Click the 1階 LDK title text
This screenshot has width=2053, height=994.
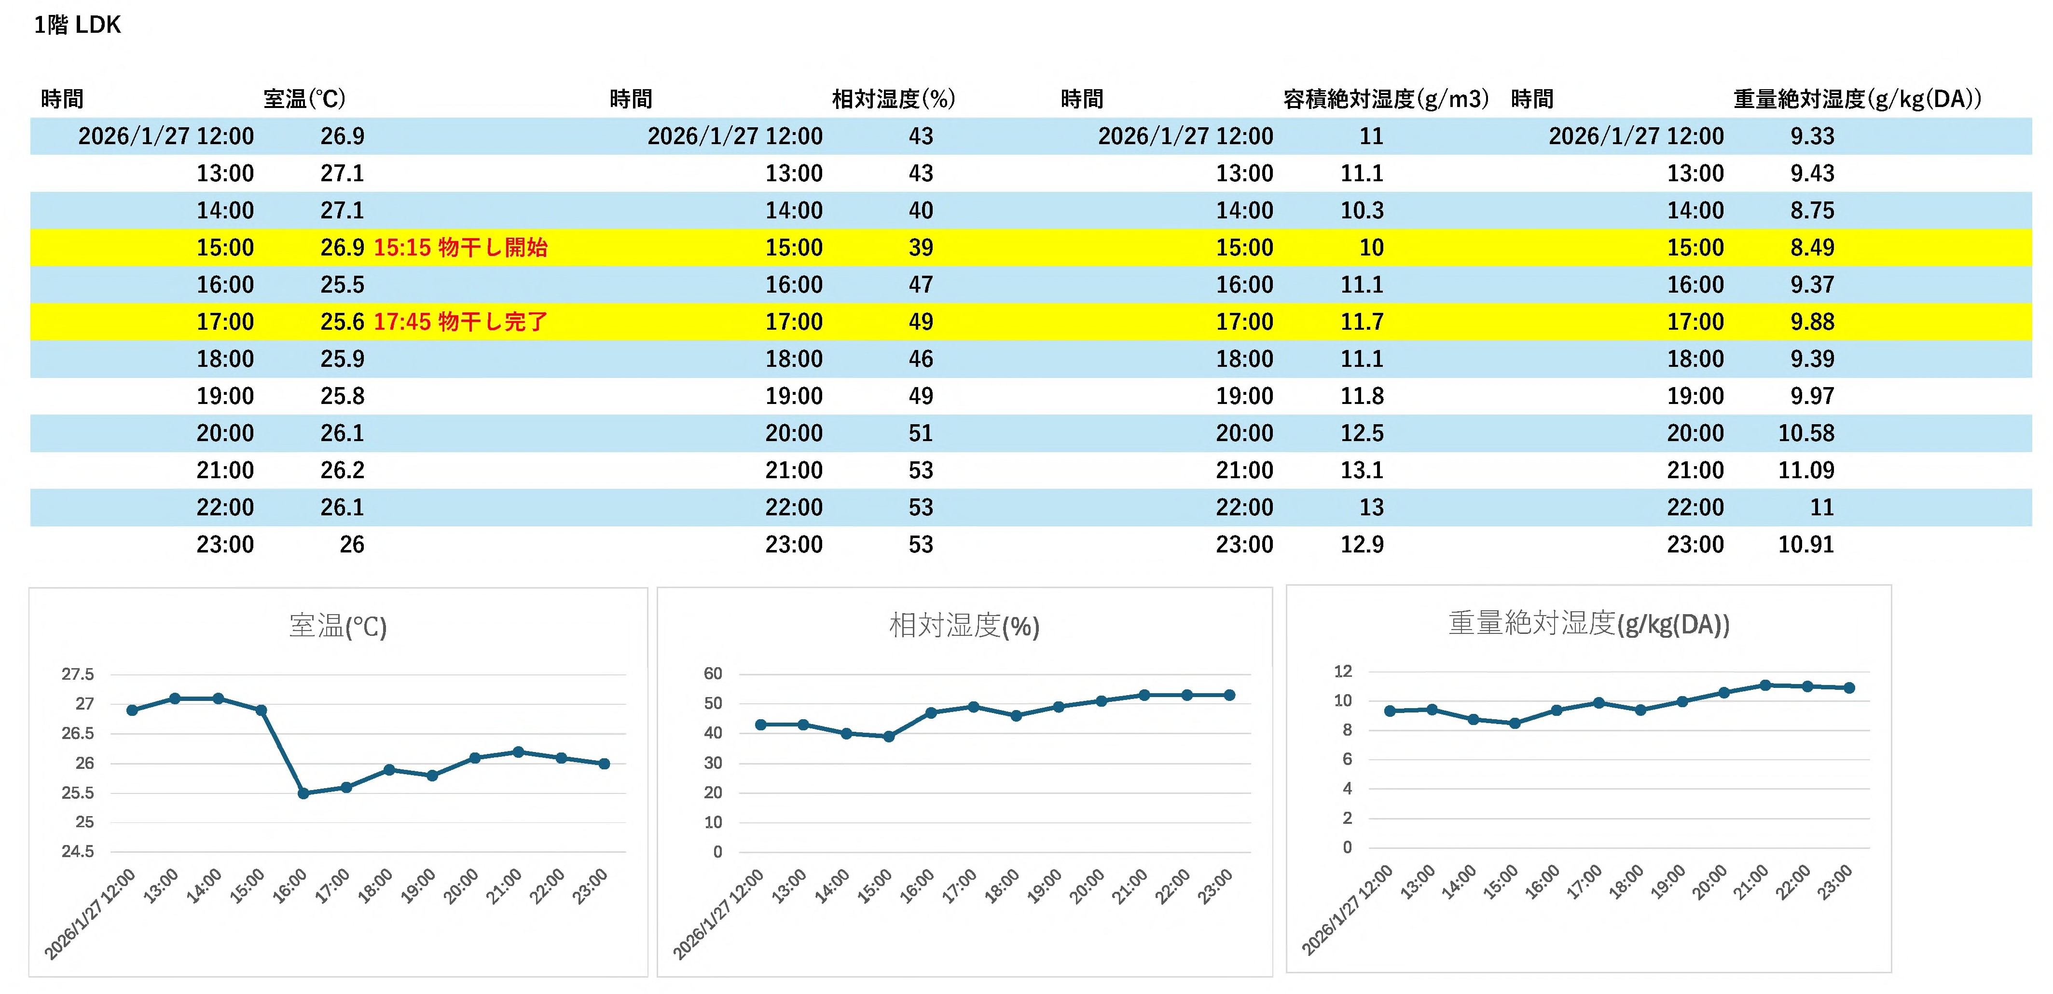[x=77, y=25]
